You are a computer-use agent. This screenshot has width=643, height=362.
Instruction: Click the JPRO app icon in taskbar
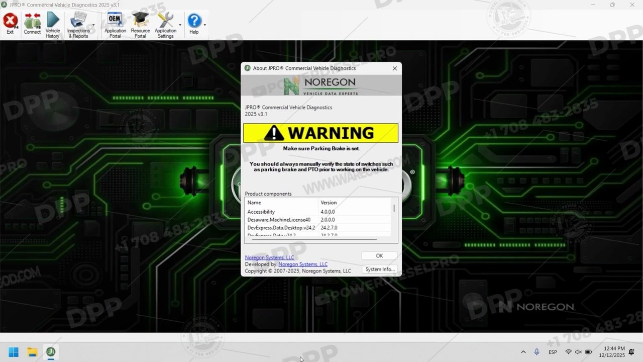pos(51,352)
